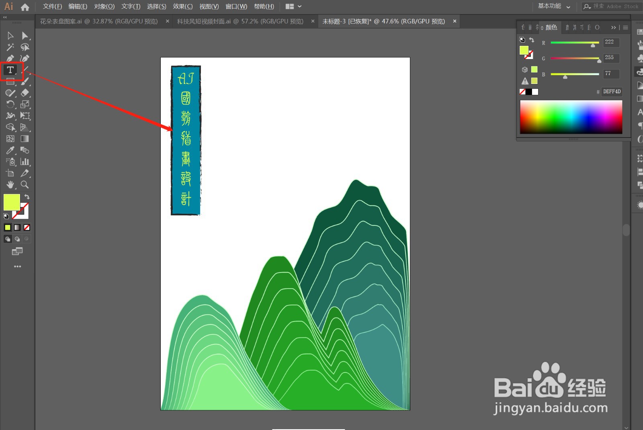Select the Rectangle tool
643x430 pixels.
(x=10, y=82)
